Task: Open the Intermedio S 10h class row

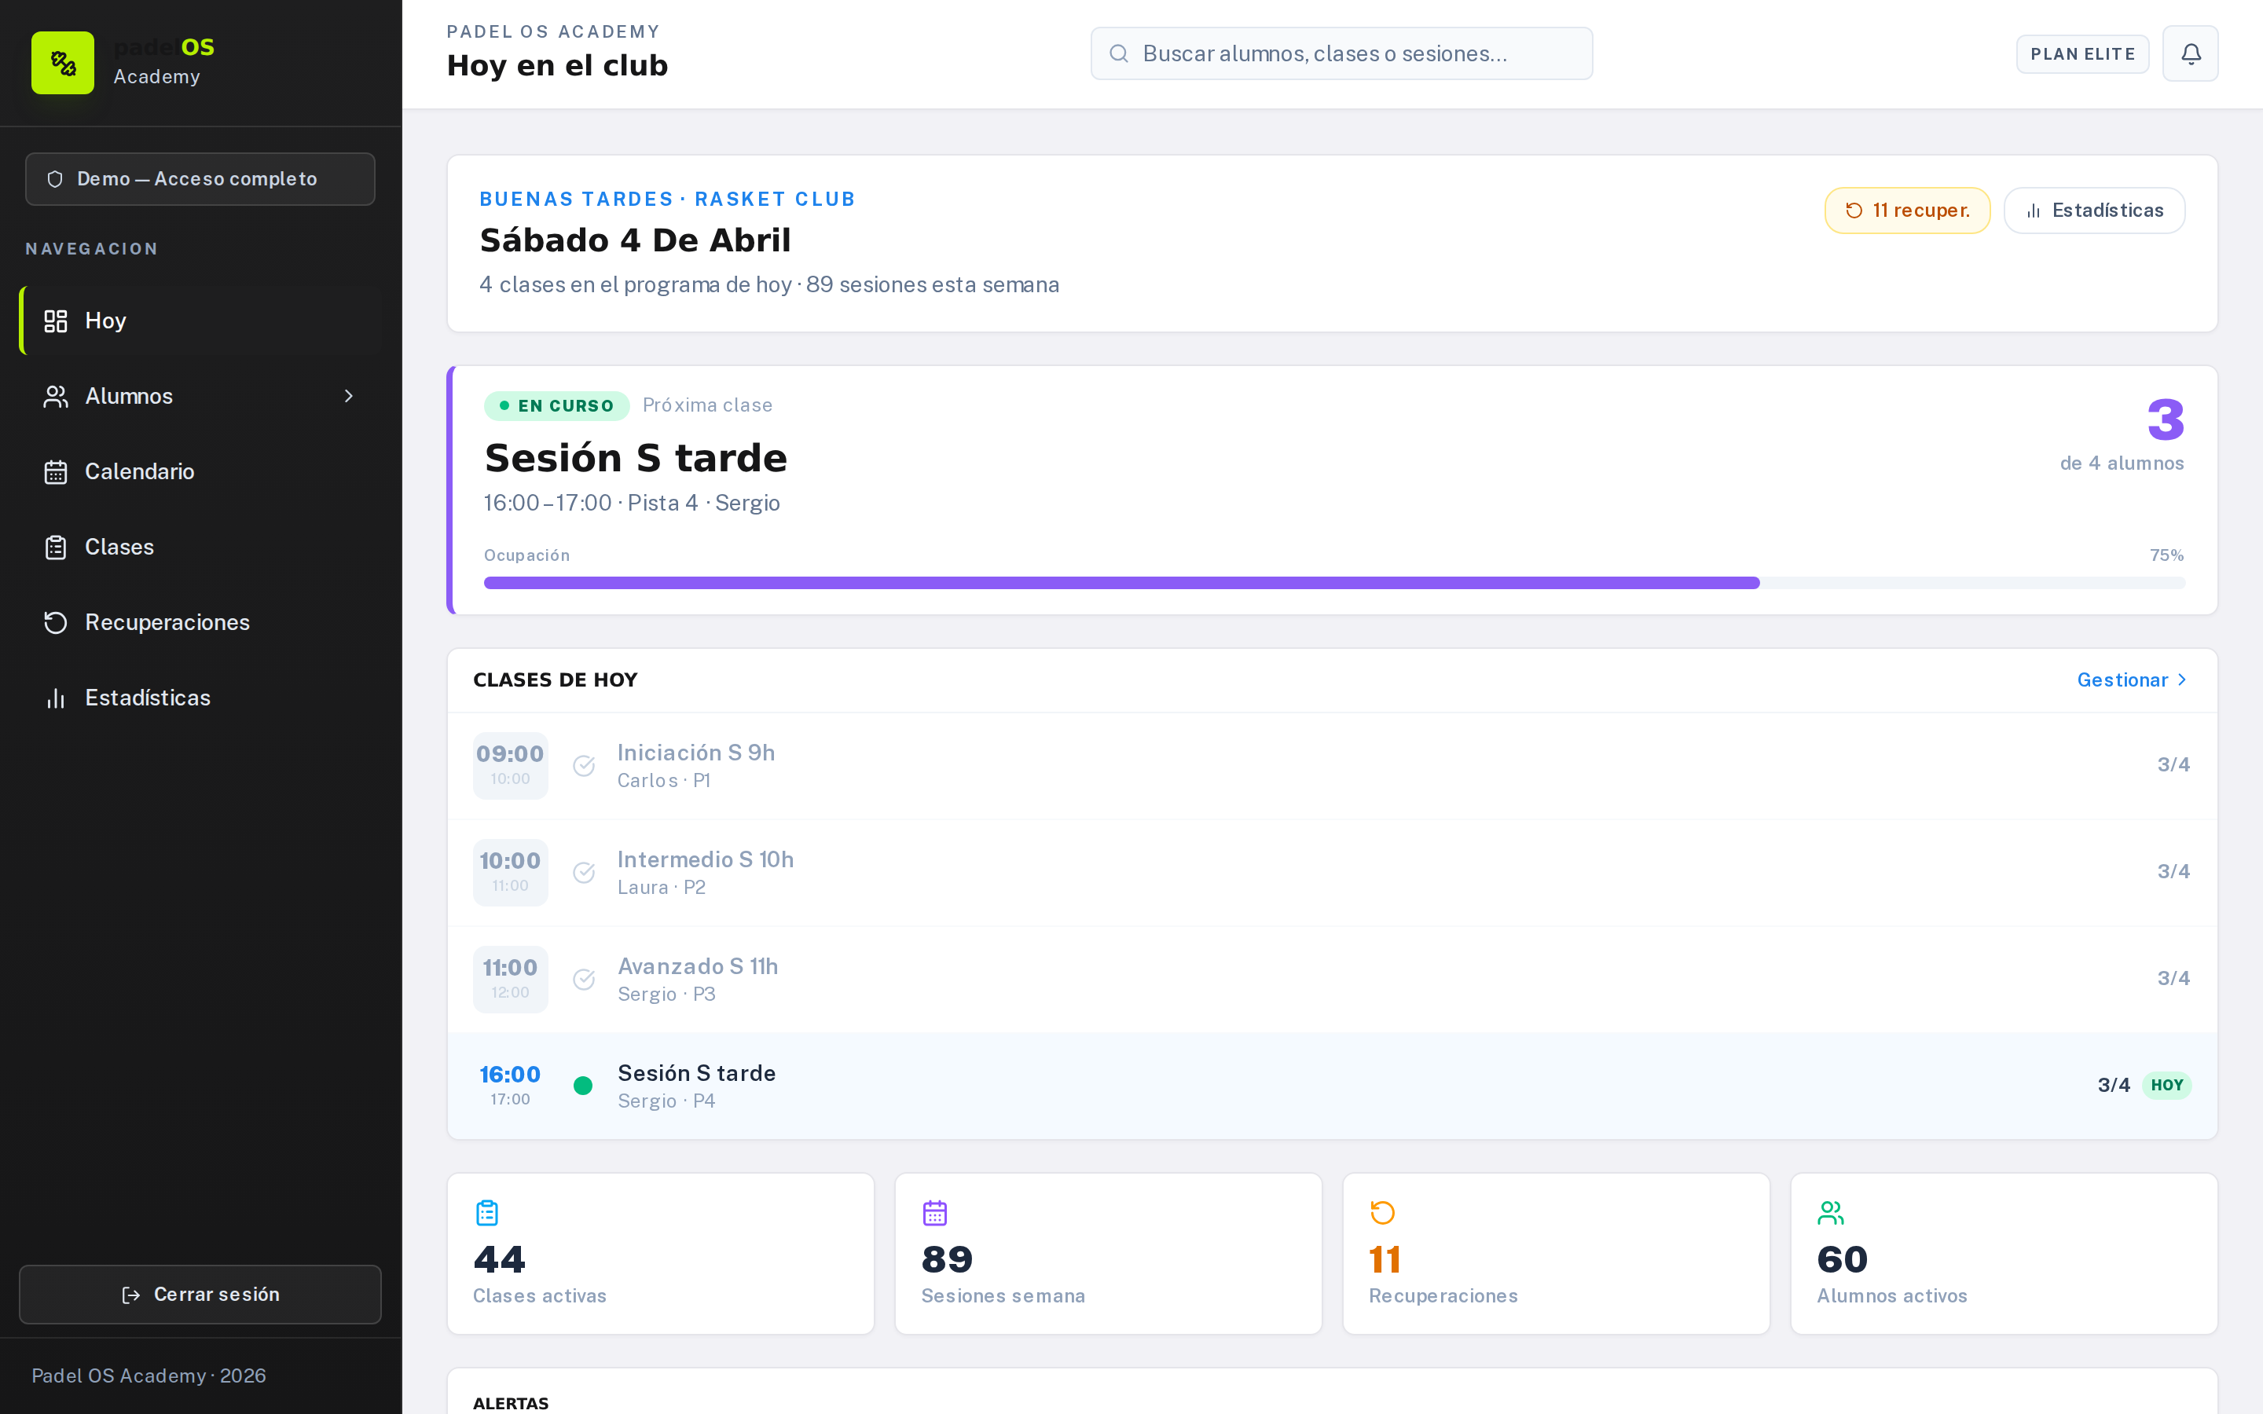Action: 1332,873
